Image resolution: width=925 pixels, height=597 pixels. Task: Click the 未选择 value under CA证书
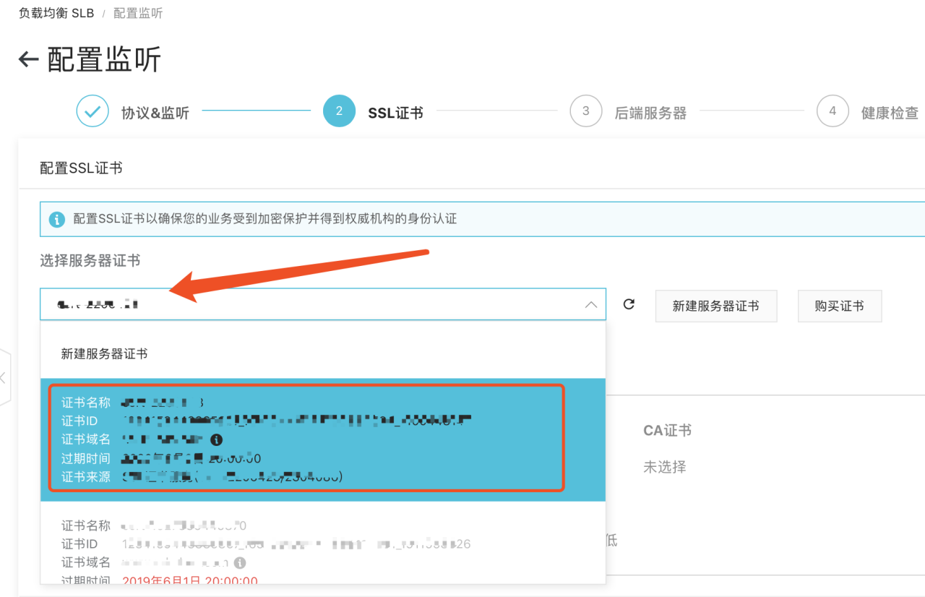[665, 468]
